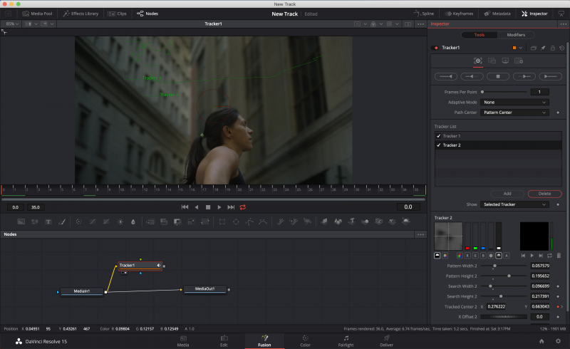Uncheck the Tracker 2 checkbox
The height and width of the screenshot is (349, 570).
(438, 145)
